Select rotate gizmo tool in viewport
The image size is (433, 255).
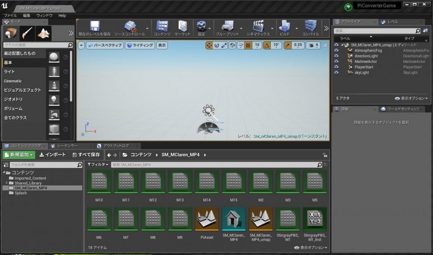click(216, 45)
